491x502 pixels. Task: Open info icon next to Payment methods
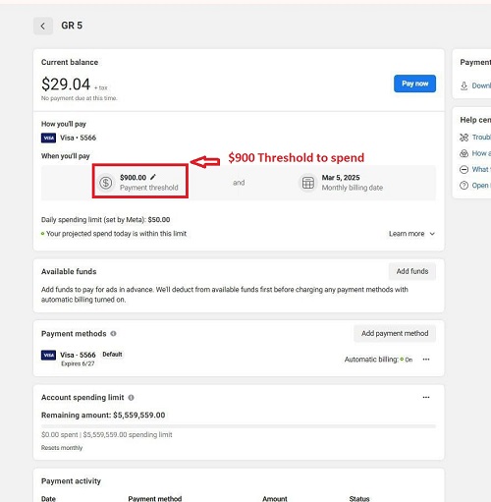click(113, 333)
